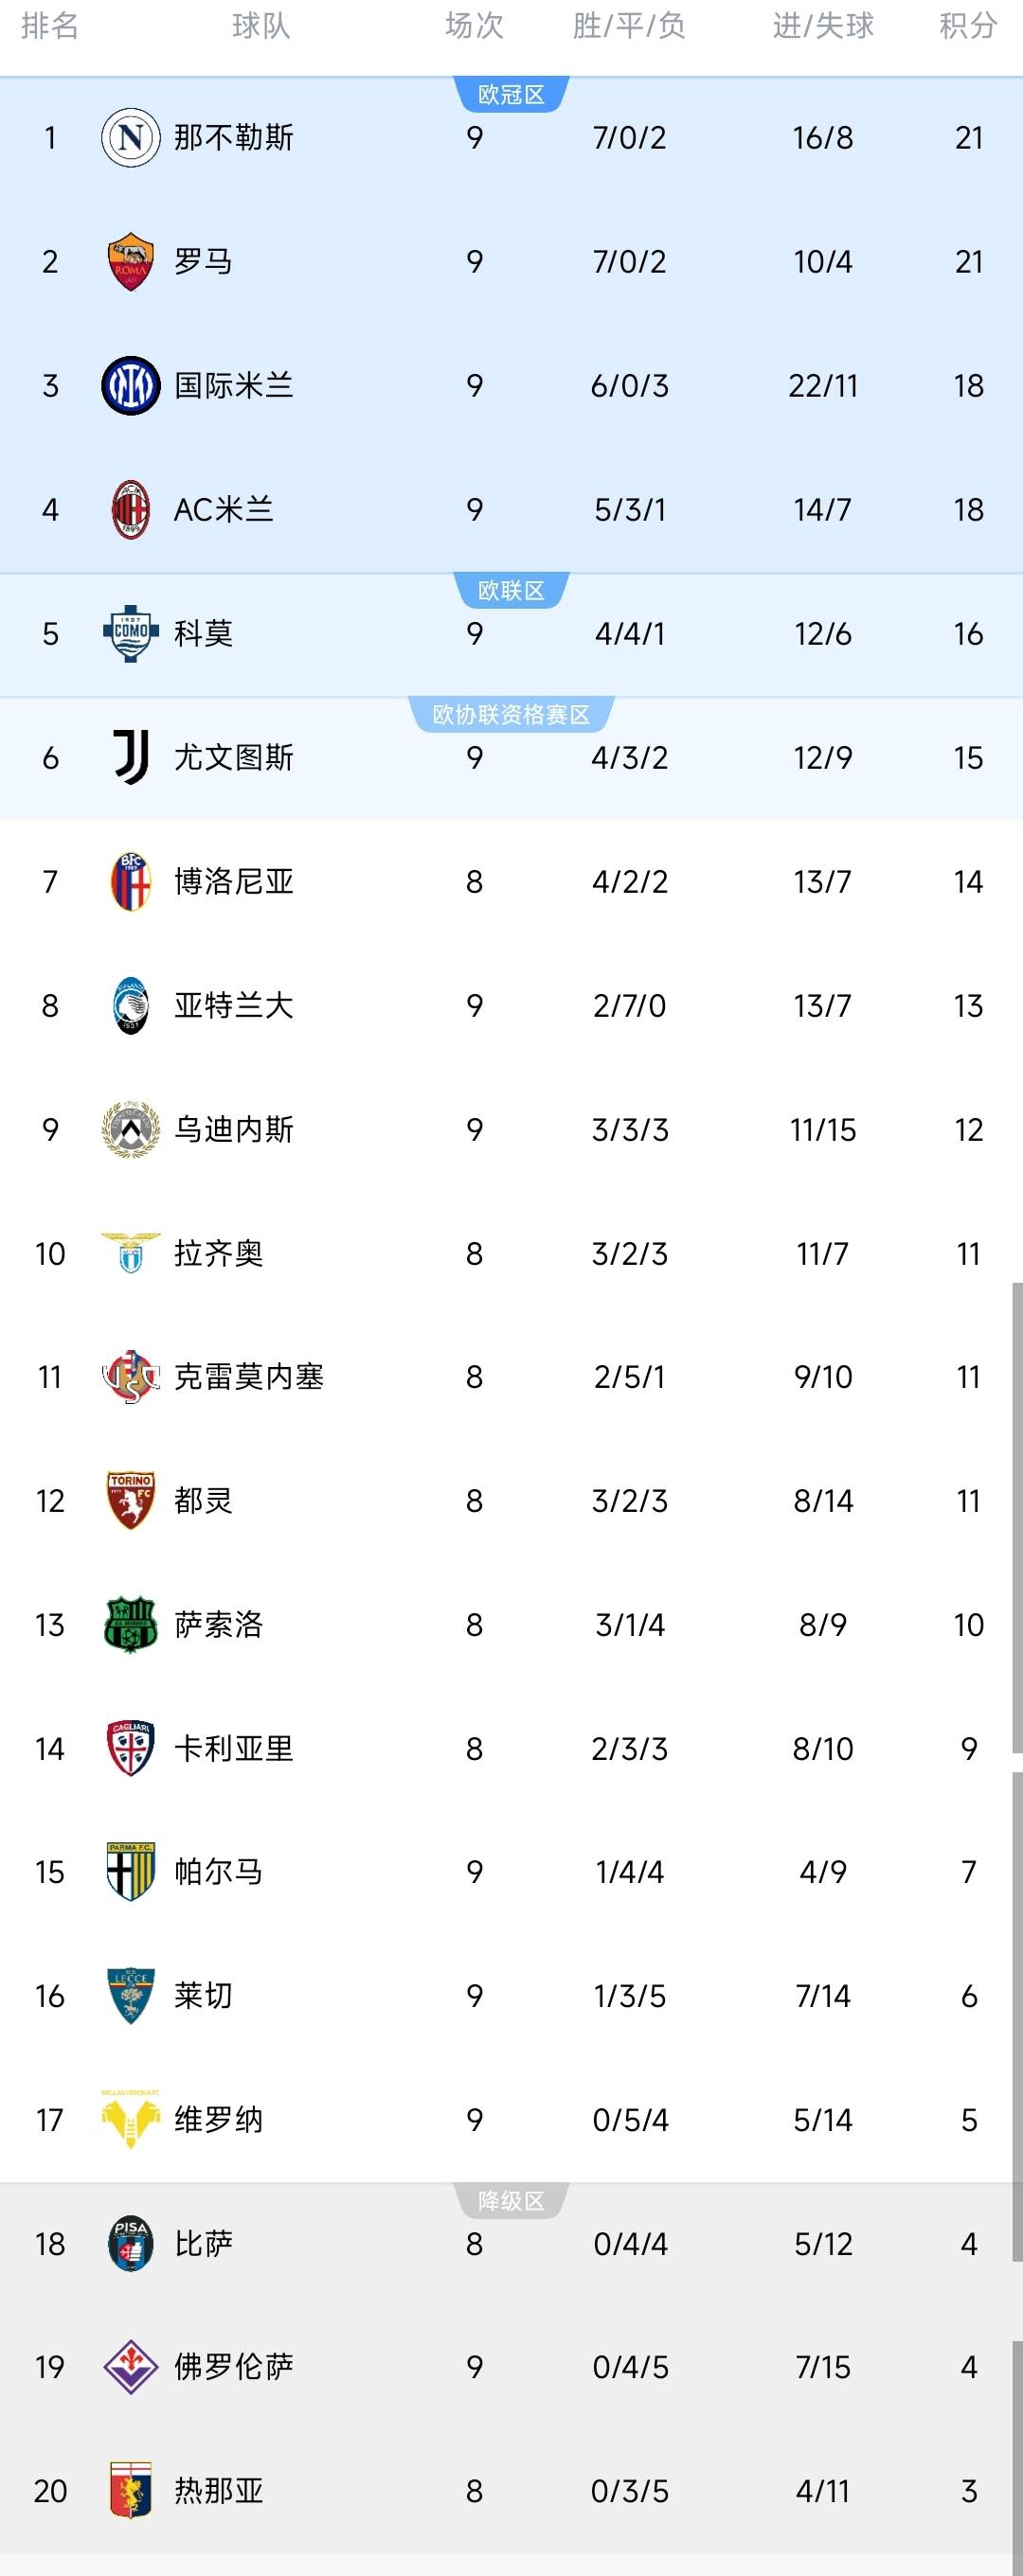Click the Roma team logo
The image size is (1023, 2576).
[x=129, y=263]
